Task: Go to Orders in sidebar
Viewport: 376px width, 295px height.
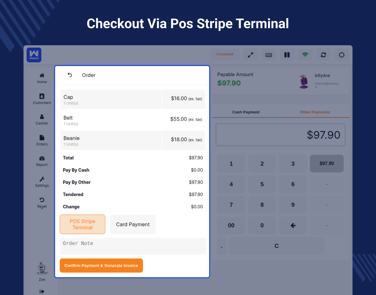Action: tap(42, 140)
